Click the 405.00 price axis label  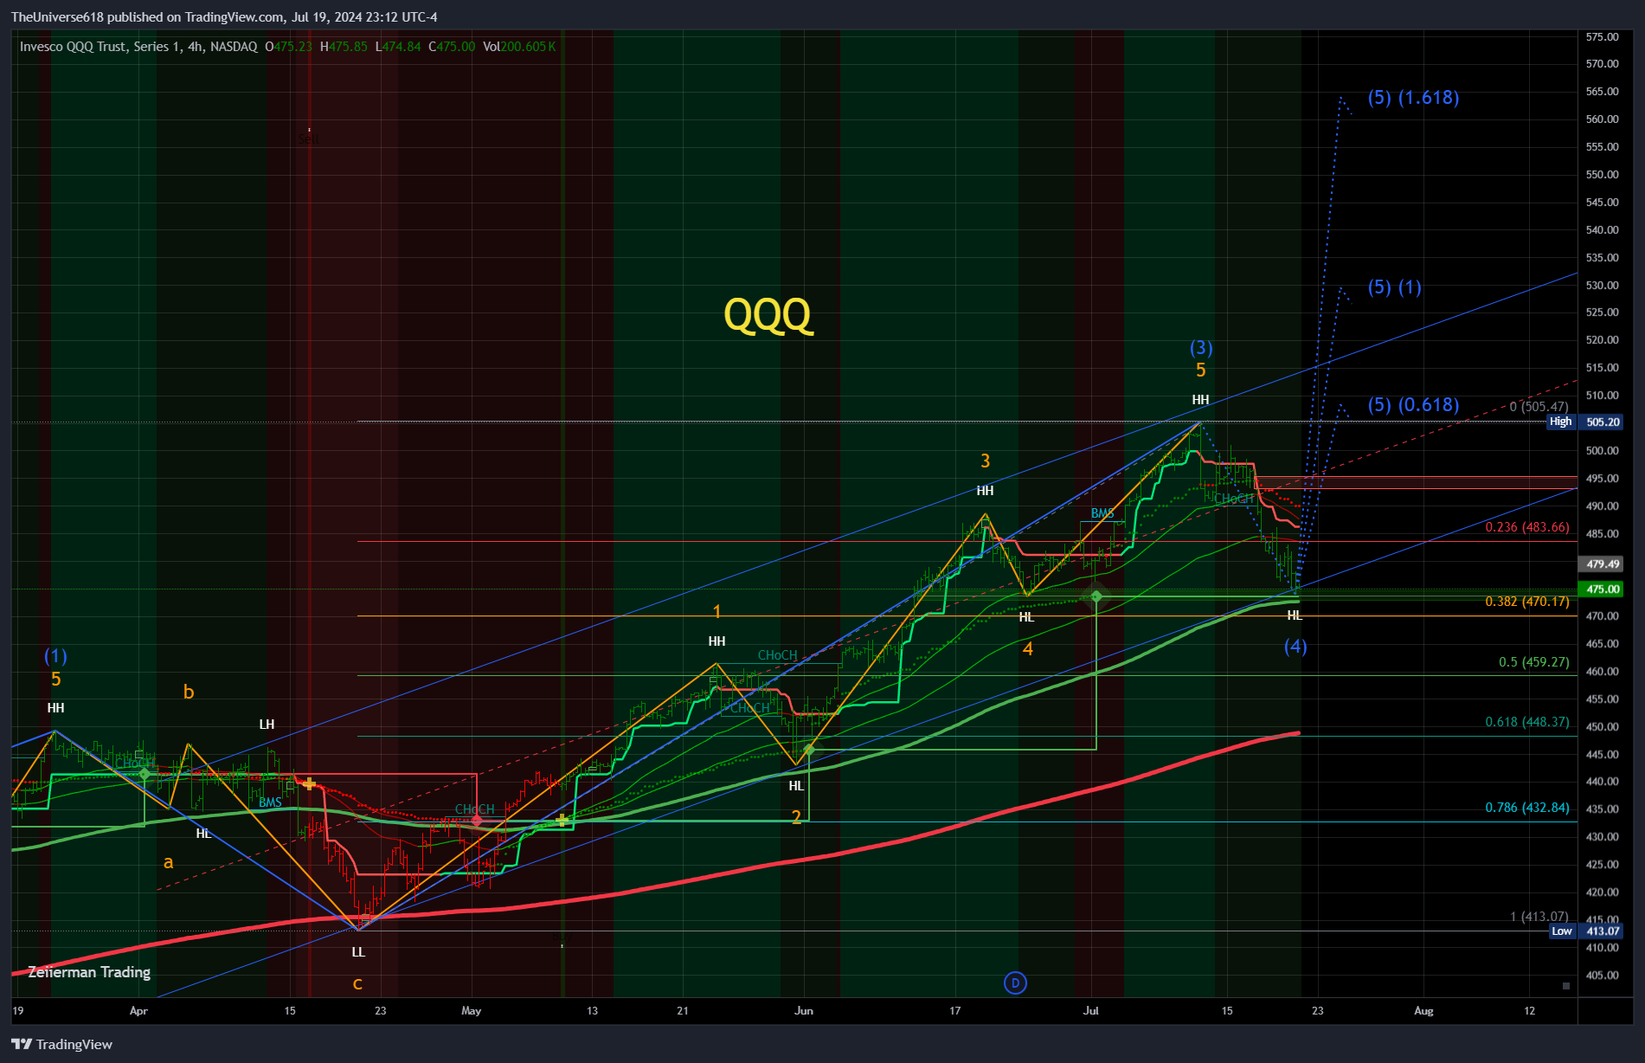click(x=1602, y=976)
